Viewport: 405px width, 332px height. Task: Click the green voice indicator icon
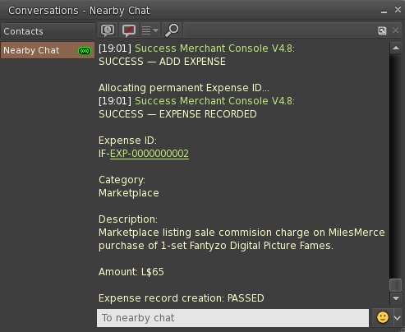[x=85, y=51]
